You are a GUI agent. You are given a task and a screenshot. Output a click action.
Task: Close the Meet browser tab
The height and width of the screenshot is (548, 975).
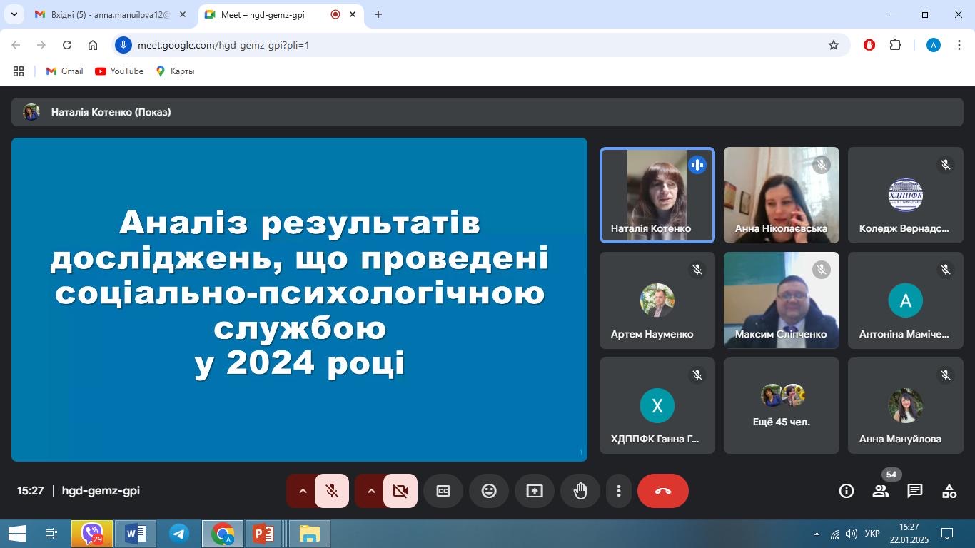(x=353, y=14)
